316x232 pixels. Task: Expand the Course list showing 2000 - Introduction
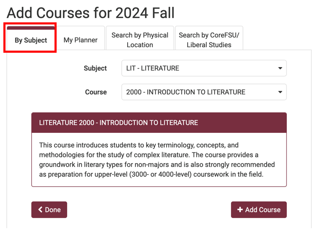pyautogui.click(x=204, y=92)
